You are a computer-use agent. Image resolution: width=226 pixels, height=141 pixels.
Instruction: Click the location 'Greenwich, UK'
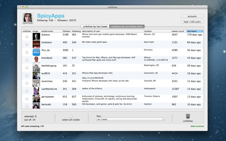(151, 73)
